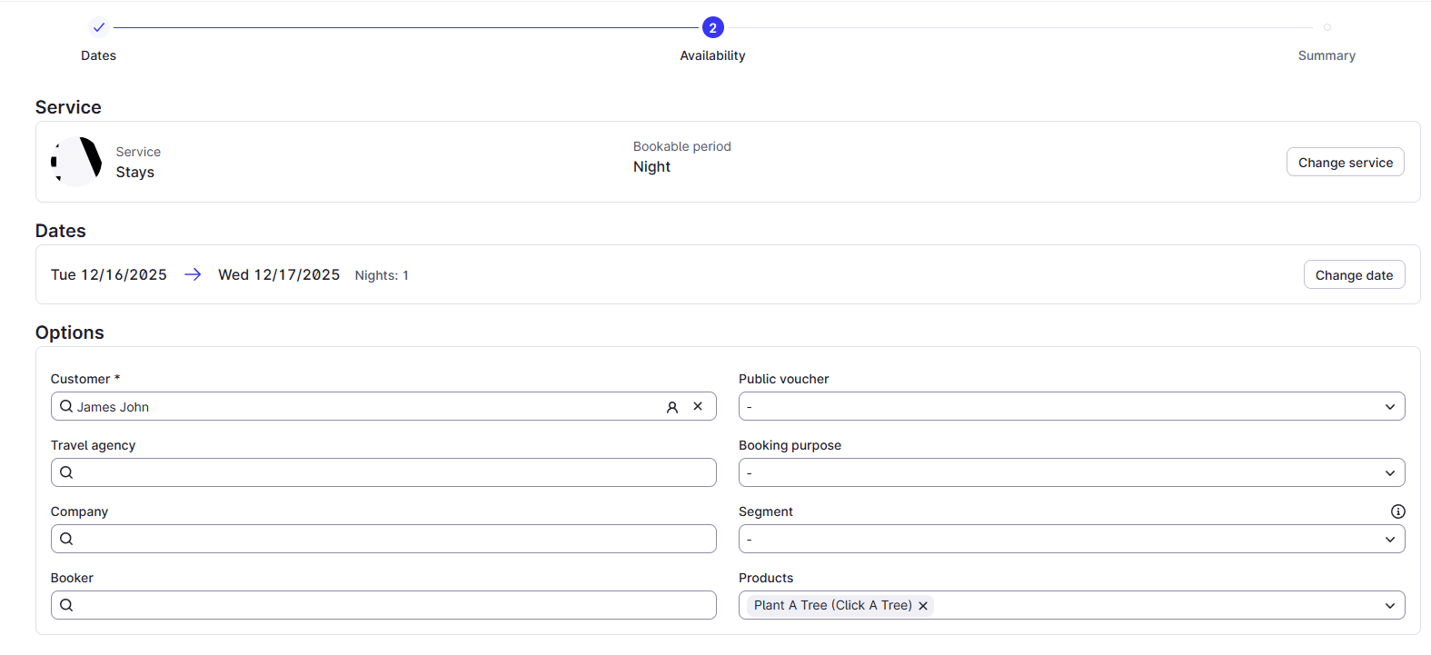Click the search icon in Company field
The image size is (1431, 655).
[66, 539]
